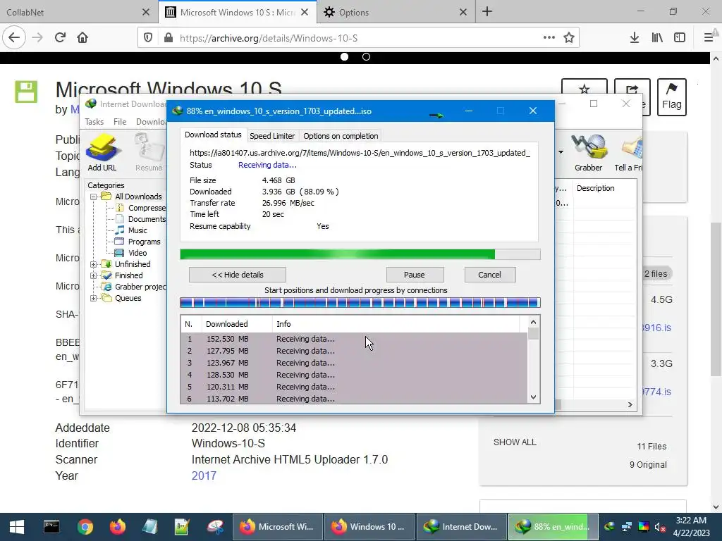The height and width of the screenshot is (541, 722).
Task: Select the Programs category in IDM
Action: click(x=144, y=242)
